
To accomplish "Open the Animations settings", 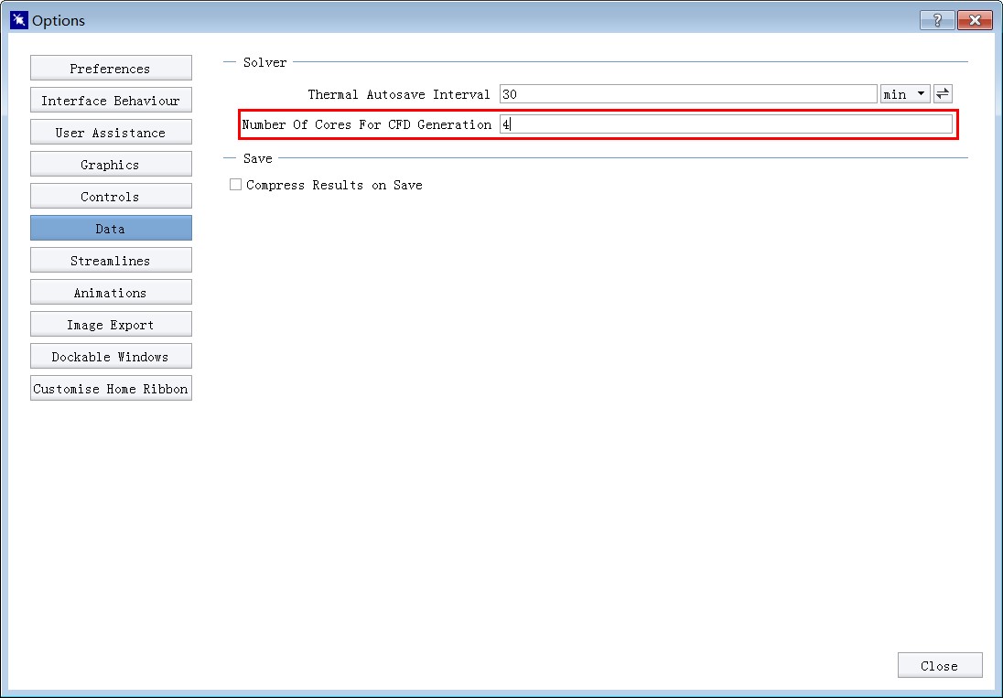I will (x=111, y=293).
